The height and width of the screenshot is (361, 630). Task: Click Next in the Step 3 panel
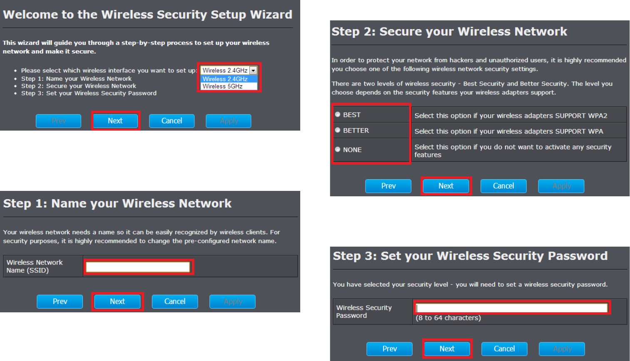point(447,349)
